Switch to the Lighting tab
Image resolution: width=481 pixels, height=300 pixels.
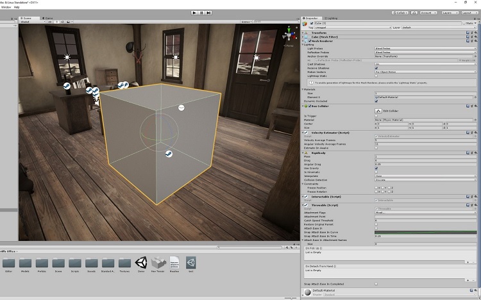pyautogui.click(x=331, y=18)
